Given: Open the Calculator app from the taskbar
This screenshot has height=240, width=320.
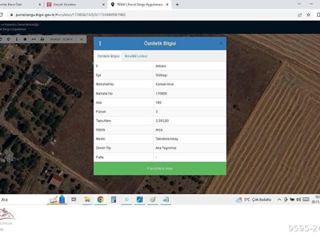Looking at the screenshot, I should pyautogui.click(x=113, y=199).
